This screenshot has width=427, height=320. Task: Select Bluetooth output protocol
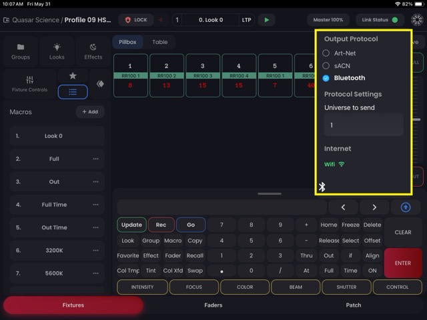tap(326, 78)
